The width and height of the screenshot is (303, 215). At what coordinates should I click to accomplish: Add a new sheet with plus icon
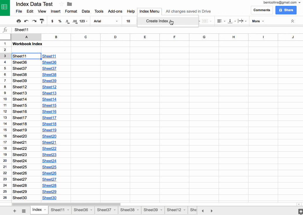click(x=14, y=211)
